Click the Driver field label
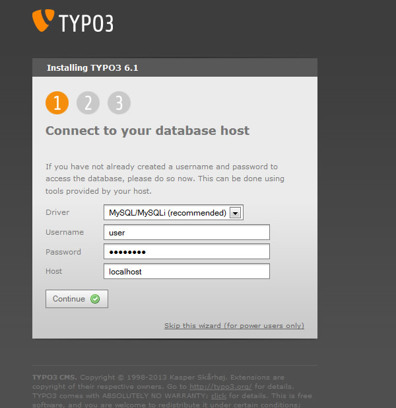Screen dimensions: 396x408 (x=57, y=212)
